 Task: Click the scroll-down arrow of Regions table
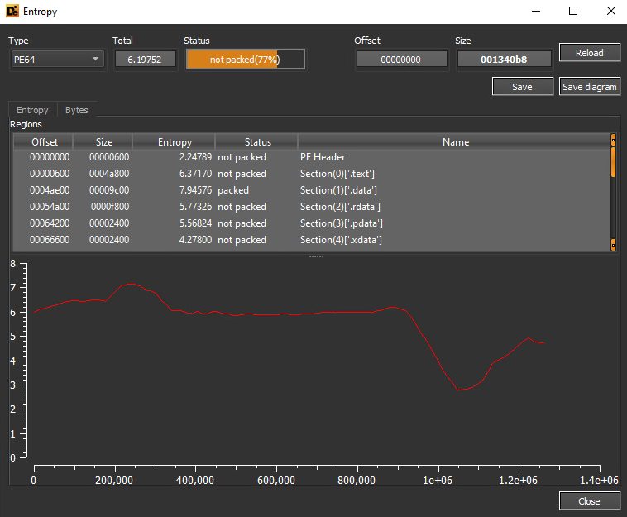613,245
